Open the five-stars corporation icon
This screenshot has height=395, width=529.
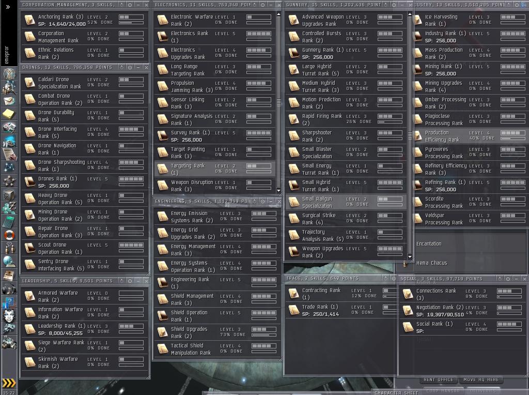coord(9,181)
